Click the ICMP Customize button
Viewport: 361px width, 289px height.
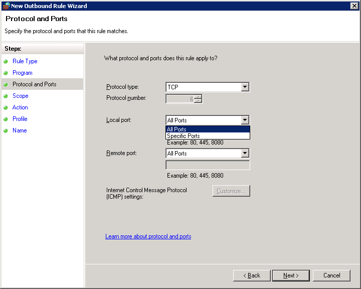point(231,191)
